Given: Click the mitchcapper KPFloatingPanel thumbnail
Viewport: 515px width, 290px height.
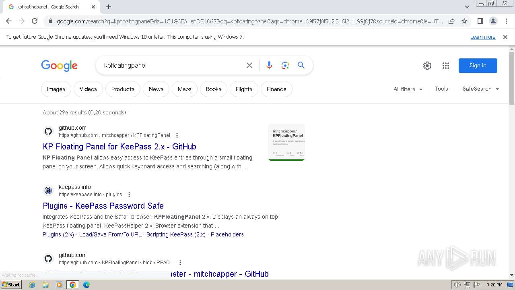Looking at the screenshot, I should pos(286,142).
